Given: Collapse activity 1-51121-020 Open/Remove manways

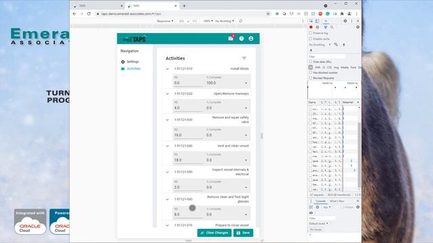Looking at the screenshot, I should pyautogui.click(x=167, y=94).
